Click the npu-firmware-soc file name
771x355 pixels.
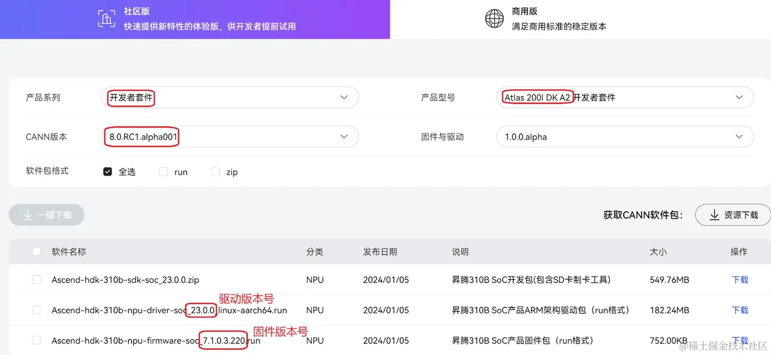tap(156, 341)
